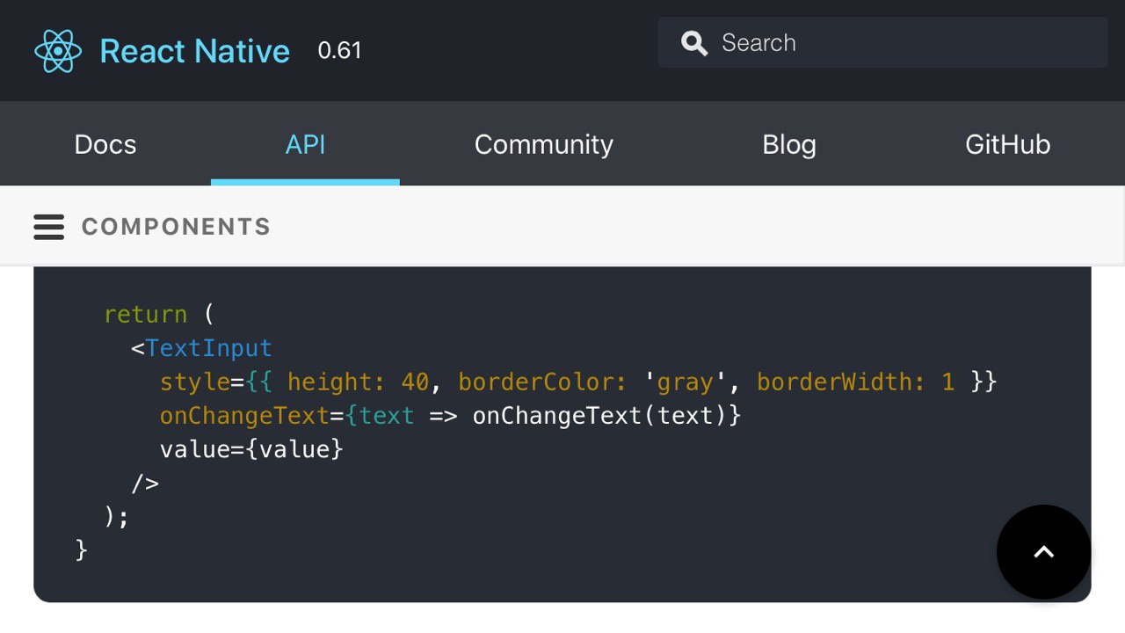Image resolution: width=1125 pixels, height=633 pixels.
Task: Switch to the Docs tab
Action: [x=105, y=144]
